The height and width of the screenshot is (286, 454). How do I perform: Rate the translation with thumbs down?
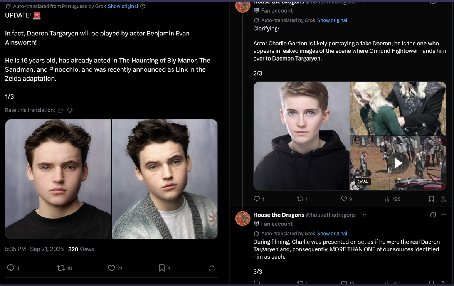pyautogui.click(x=70, y=110)
